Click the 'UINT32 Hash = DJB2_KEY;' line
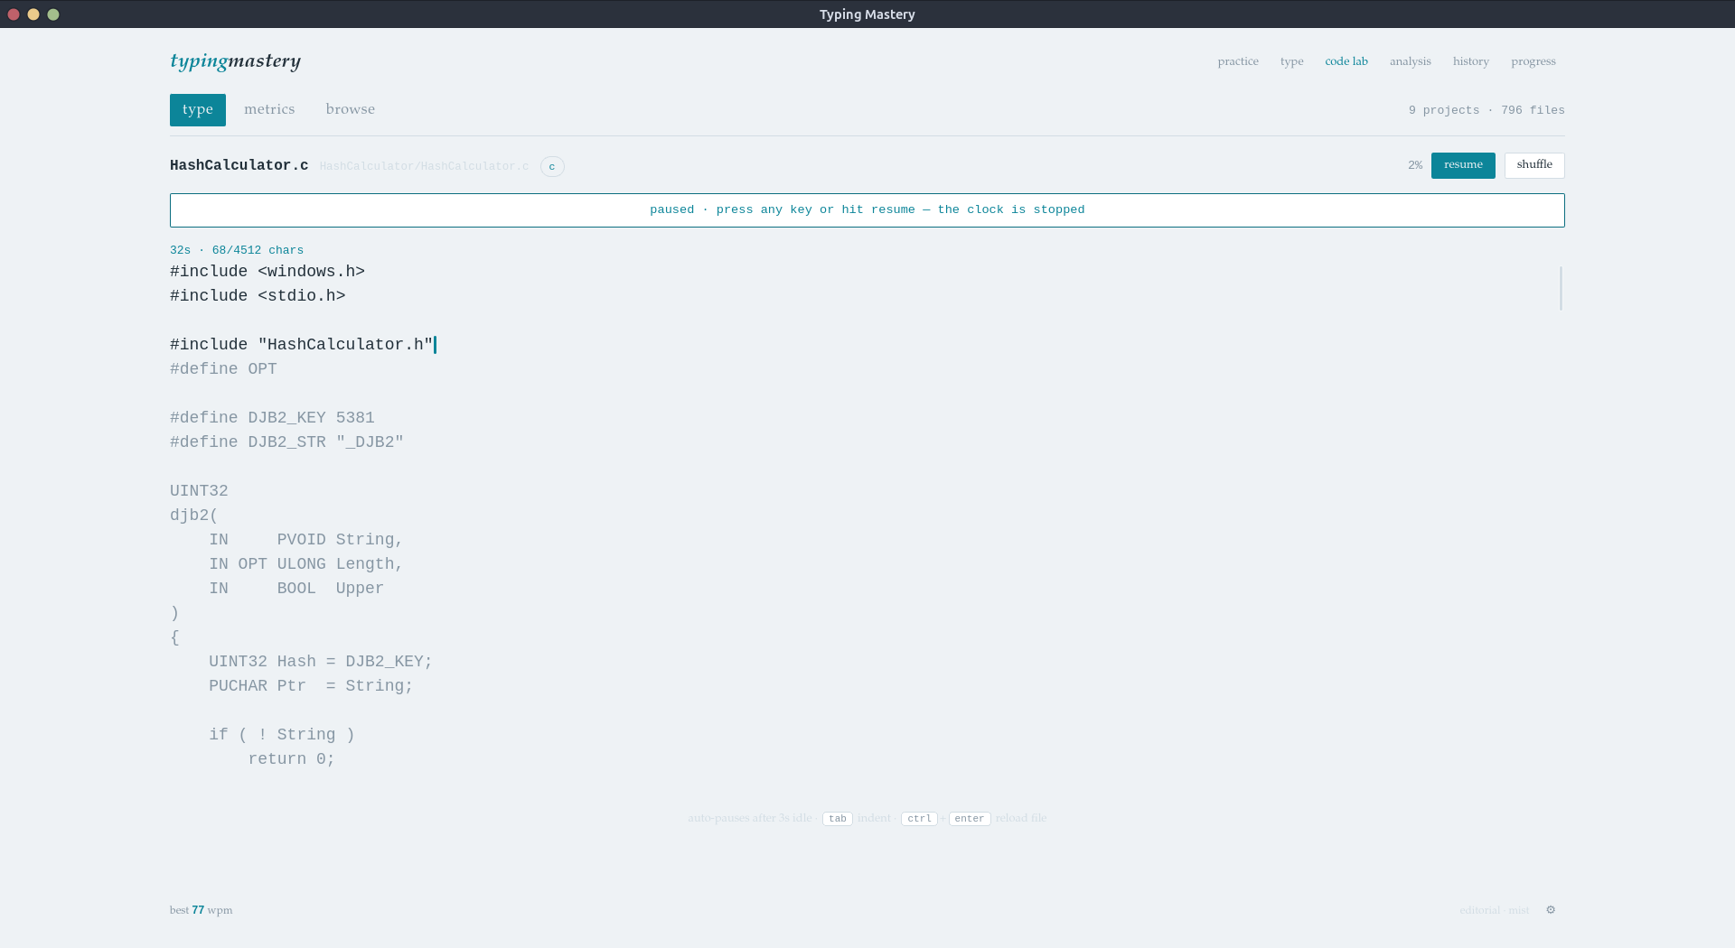The image size is (1735, 948). point(321,662)
